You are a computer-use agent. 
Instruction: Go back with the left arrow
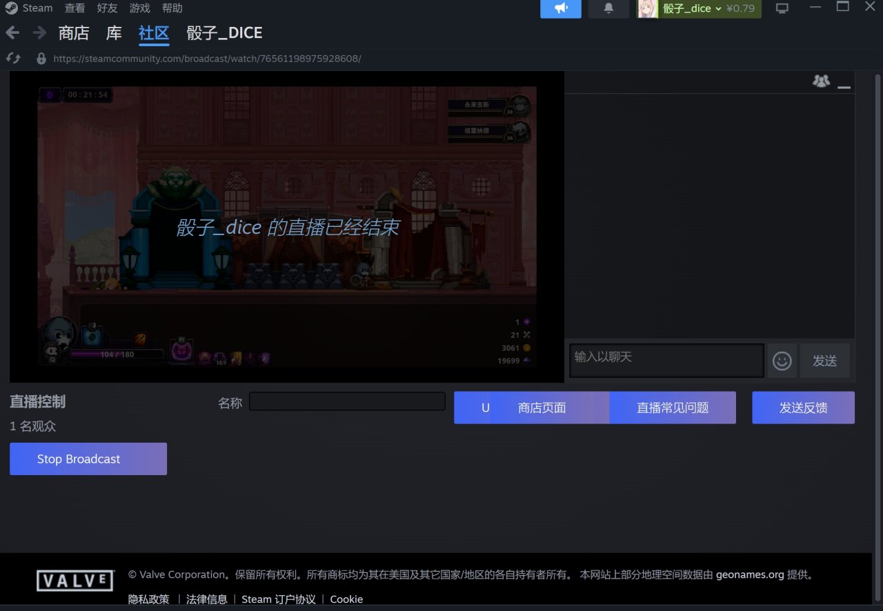point(12,32)
